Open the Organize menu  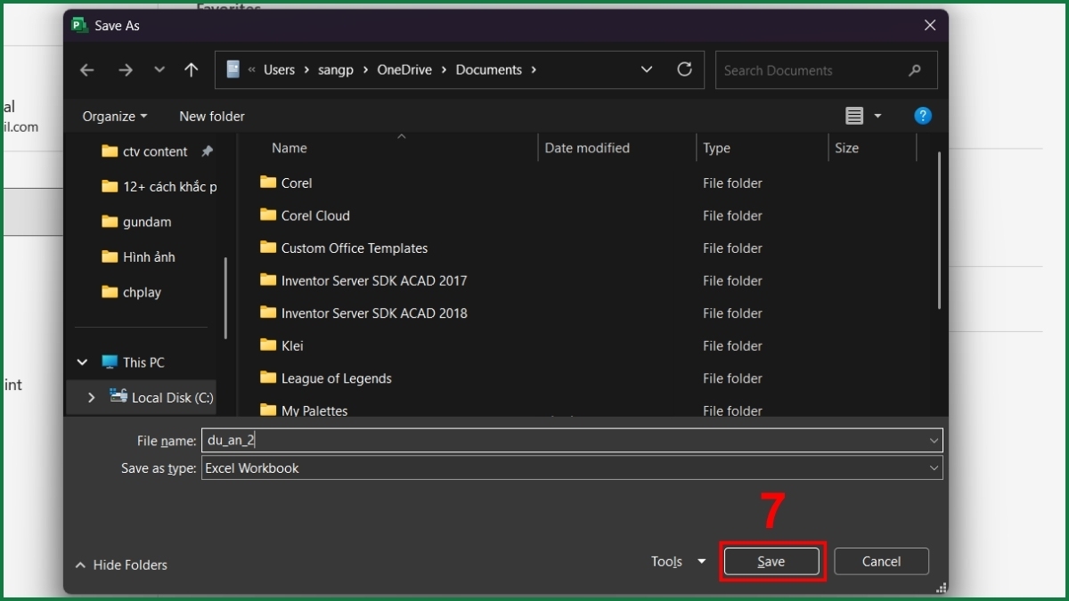click(x=113, y=116)
